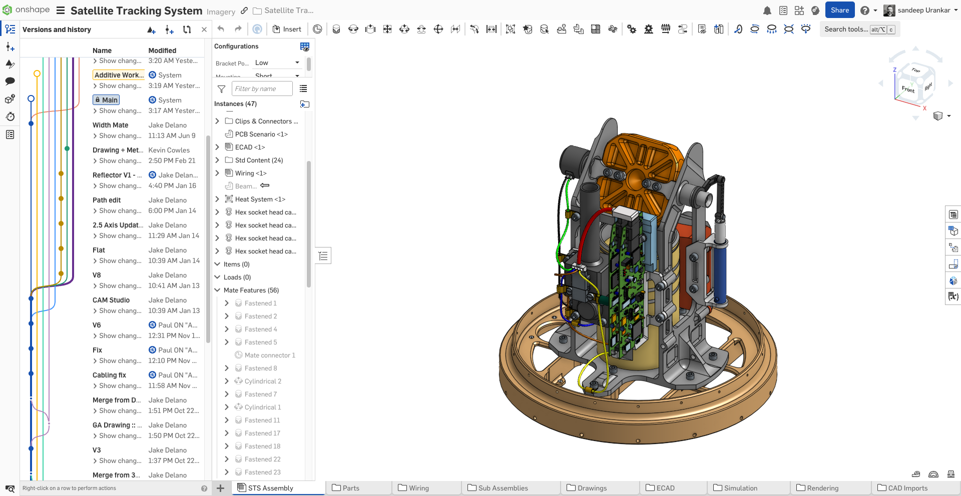Image resolution: width=961 pixels, height=496 pixels.
Task: Select the Width mate tool
Action: tap(492, 29)
